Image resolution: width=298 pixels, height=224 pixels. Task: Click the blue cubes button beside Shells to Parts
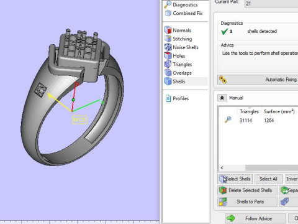coord(289,202)
